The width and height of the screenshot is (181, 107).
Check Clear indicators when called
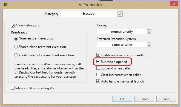[x=98, y=75]
